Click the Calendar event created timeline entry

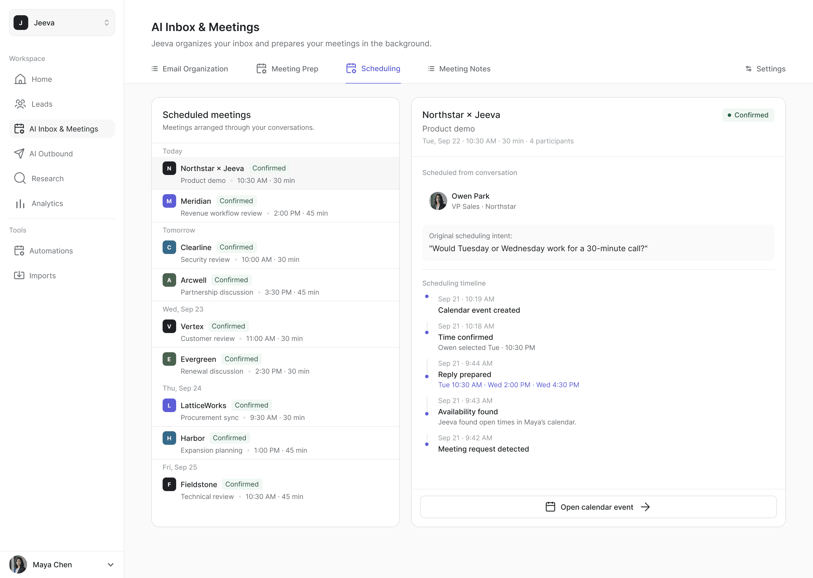(x=479, y=305)
